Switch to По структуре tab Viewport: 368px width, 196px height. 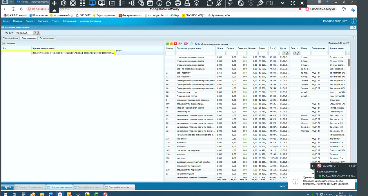click(x=29, y=38)
